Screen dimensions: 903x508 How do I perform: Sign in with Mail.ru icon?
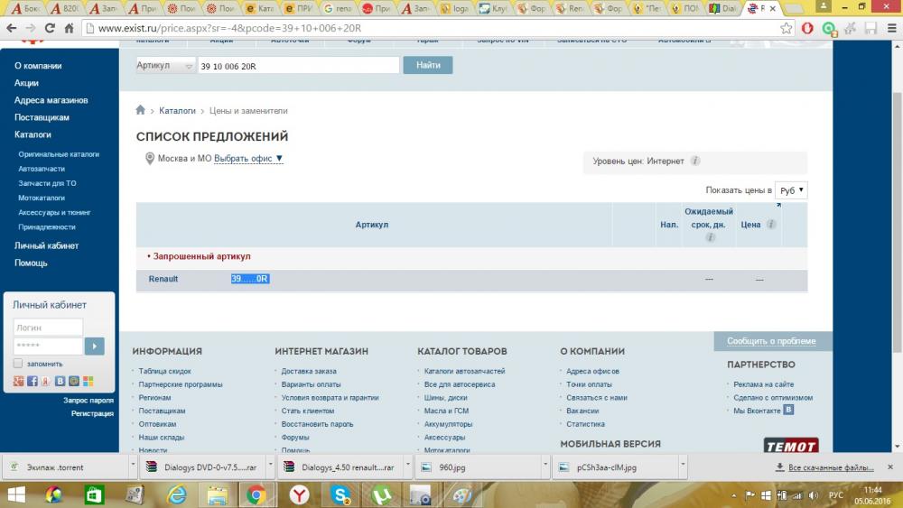74,381
